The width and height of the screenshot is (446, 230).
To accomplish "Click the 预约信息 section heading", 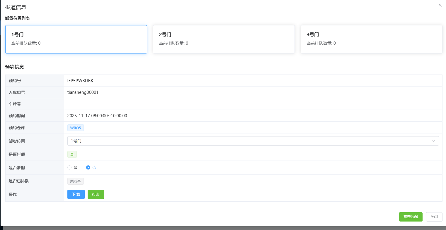I will click(x=15, y=67).
